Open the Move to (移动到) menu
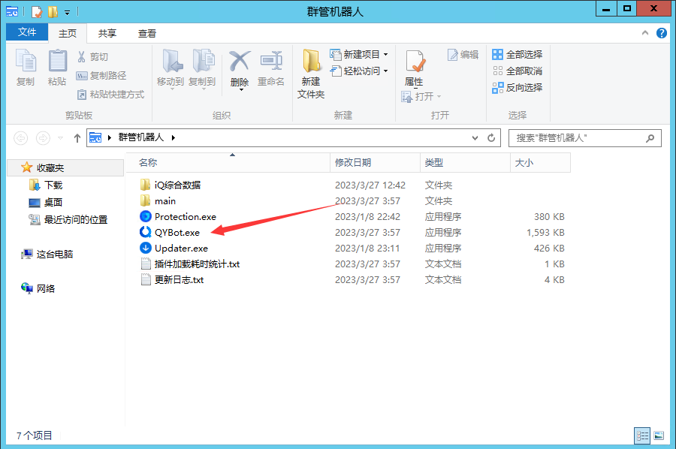 [171, 68]
